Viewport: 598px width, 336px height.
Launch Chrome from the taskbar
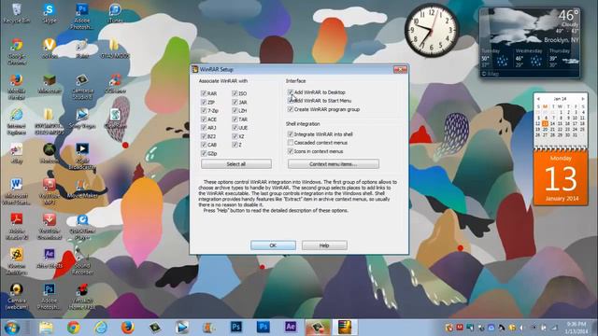(73, 328)
